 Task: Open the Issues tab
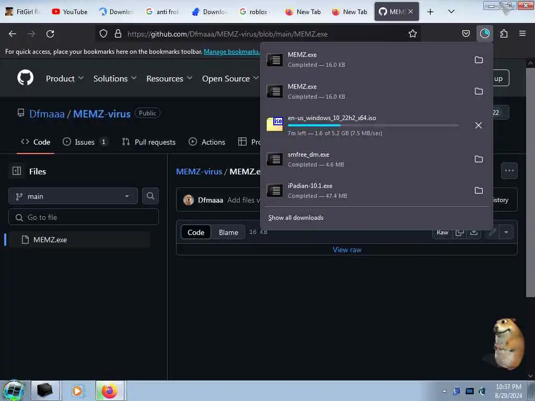[x=85, y=142]
